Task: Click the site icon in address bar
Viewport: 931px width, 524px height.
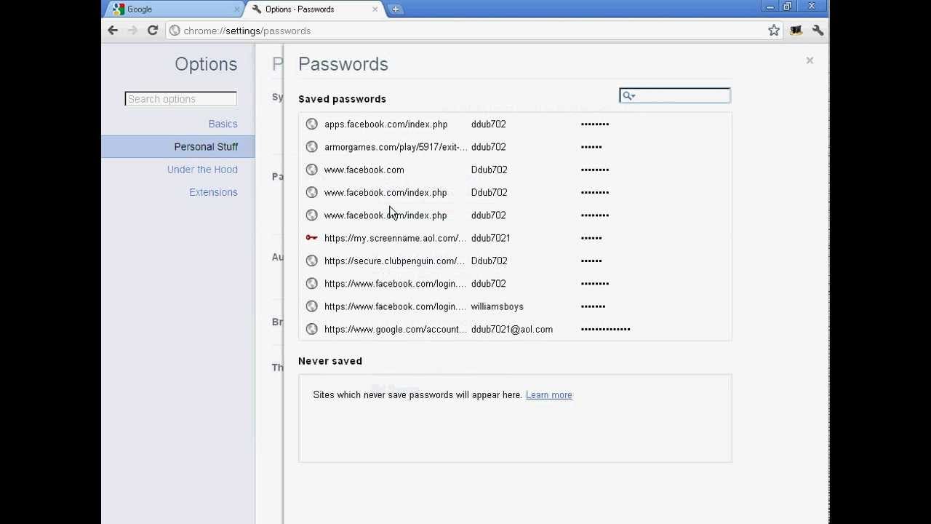Action: (175, 31)
